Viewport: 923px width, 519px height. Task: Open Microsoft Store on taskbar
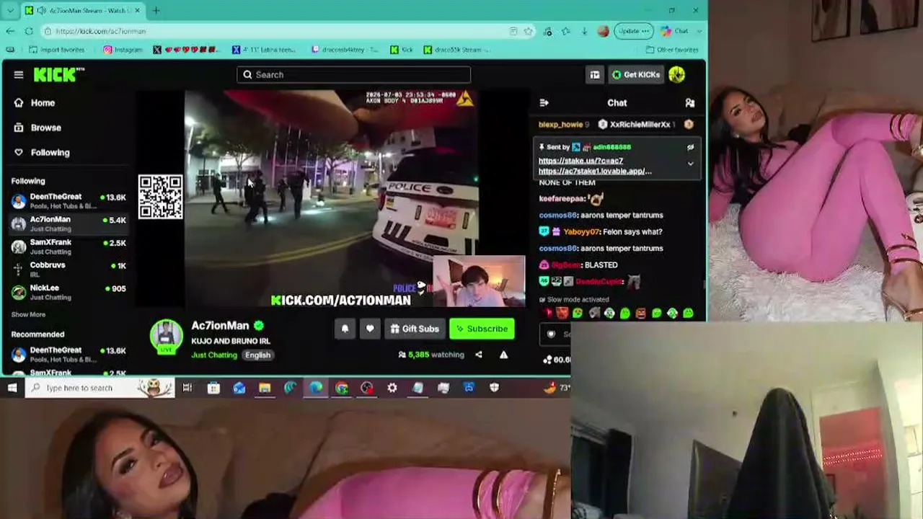point(213,388)
